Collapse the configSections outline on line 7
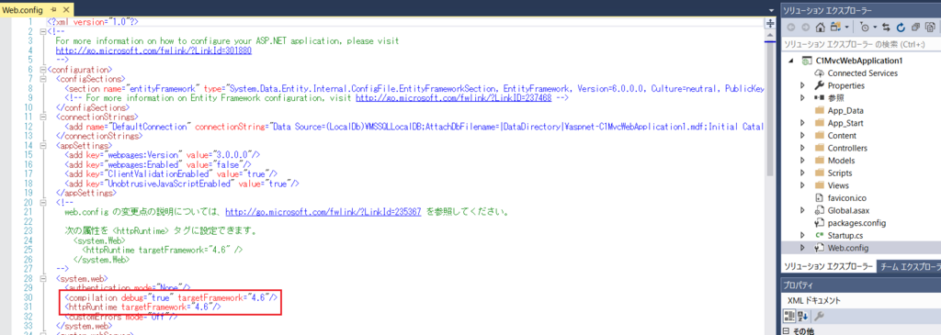The height and width of the screenshot is (335, 941). pos(42,79)
